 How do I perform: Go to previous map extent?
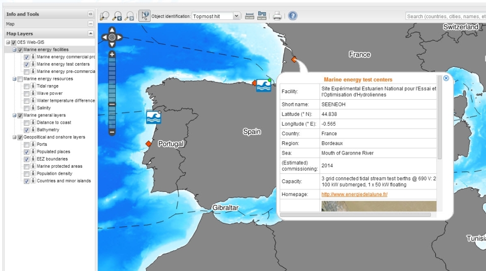pos(117,16)
